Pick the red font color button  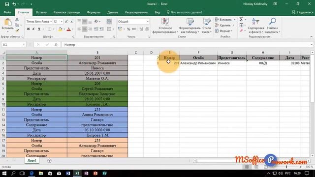[x=68, y=29]
